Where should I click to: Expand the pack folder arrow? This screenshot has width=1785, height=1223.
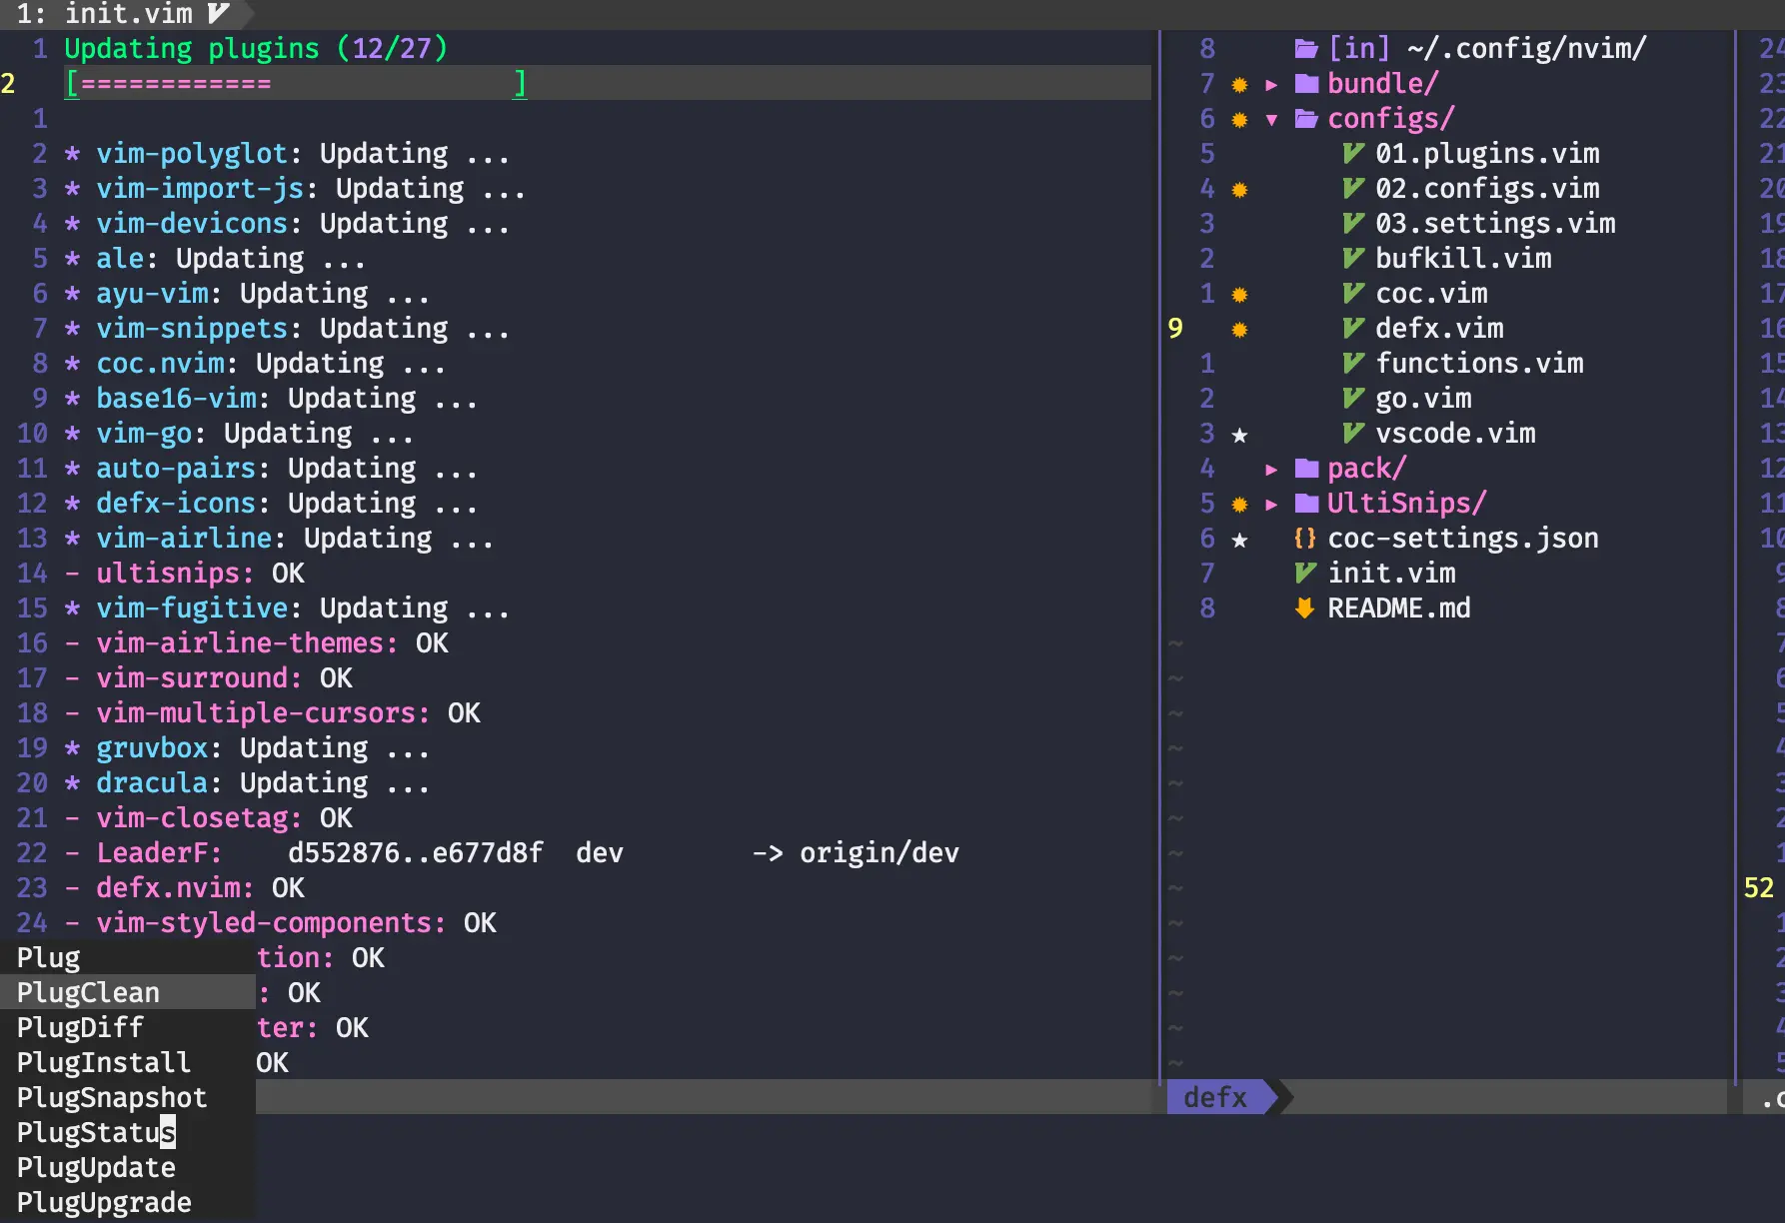pos(1271,470)
